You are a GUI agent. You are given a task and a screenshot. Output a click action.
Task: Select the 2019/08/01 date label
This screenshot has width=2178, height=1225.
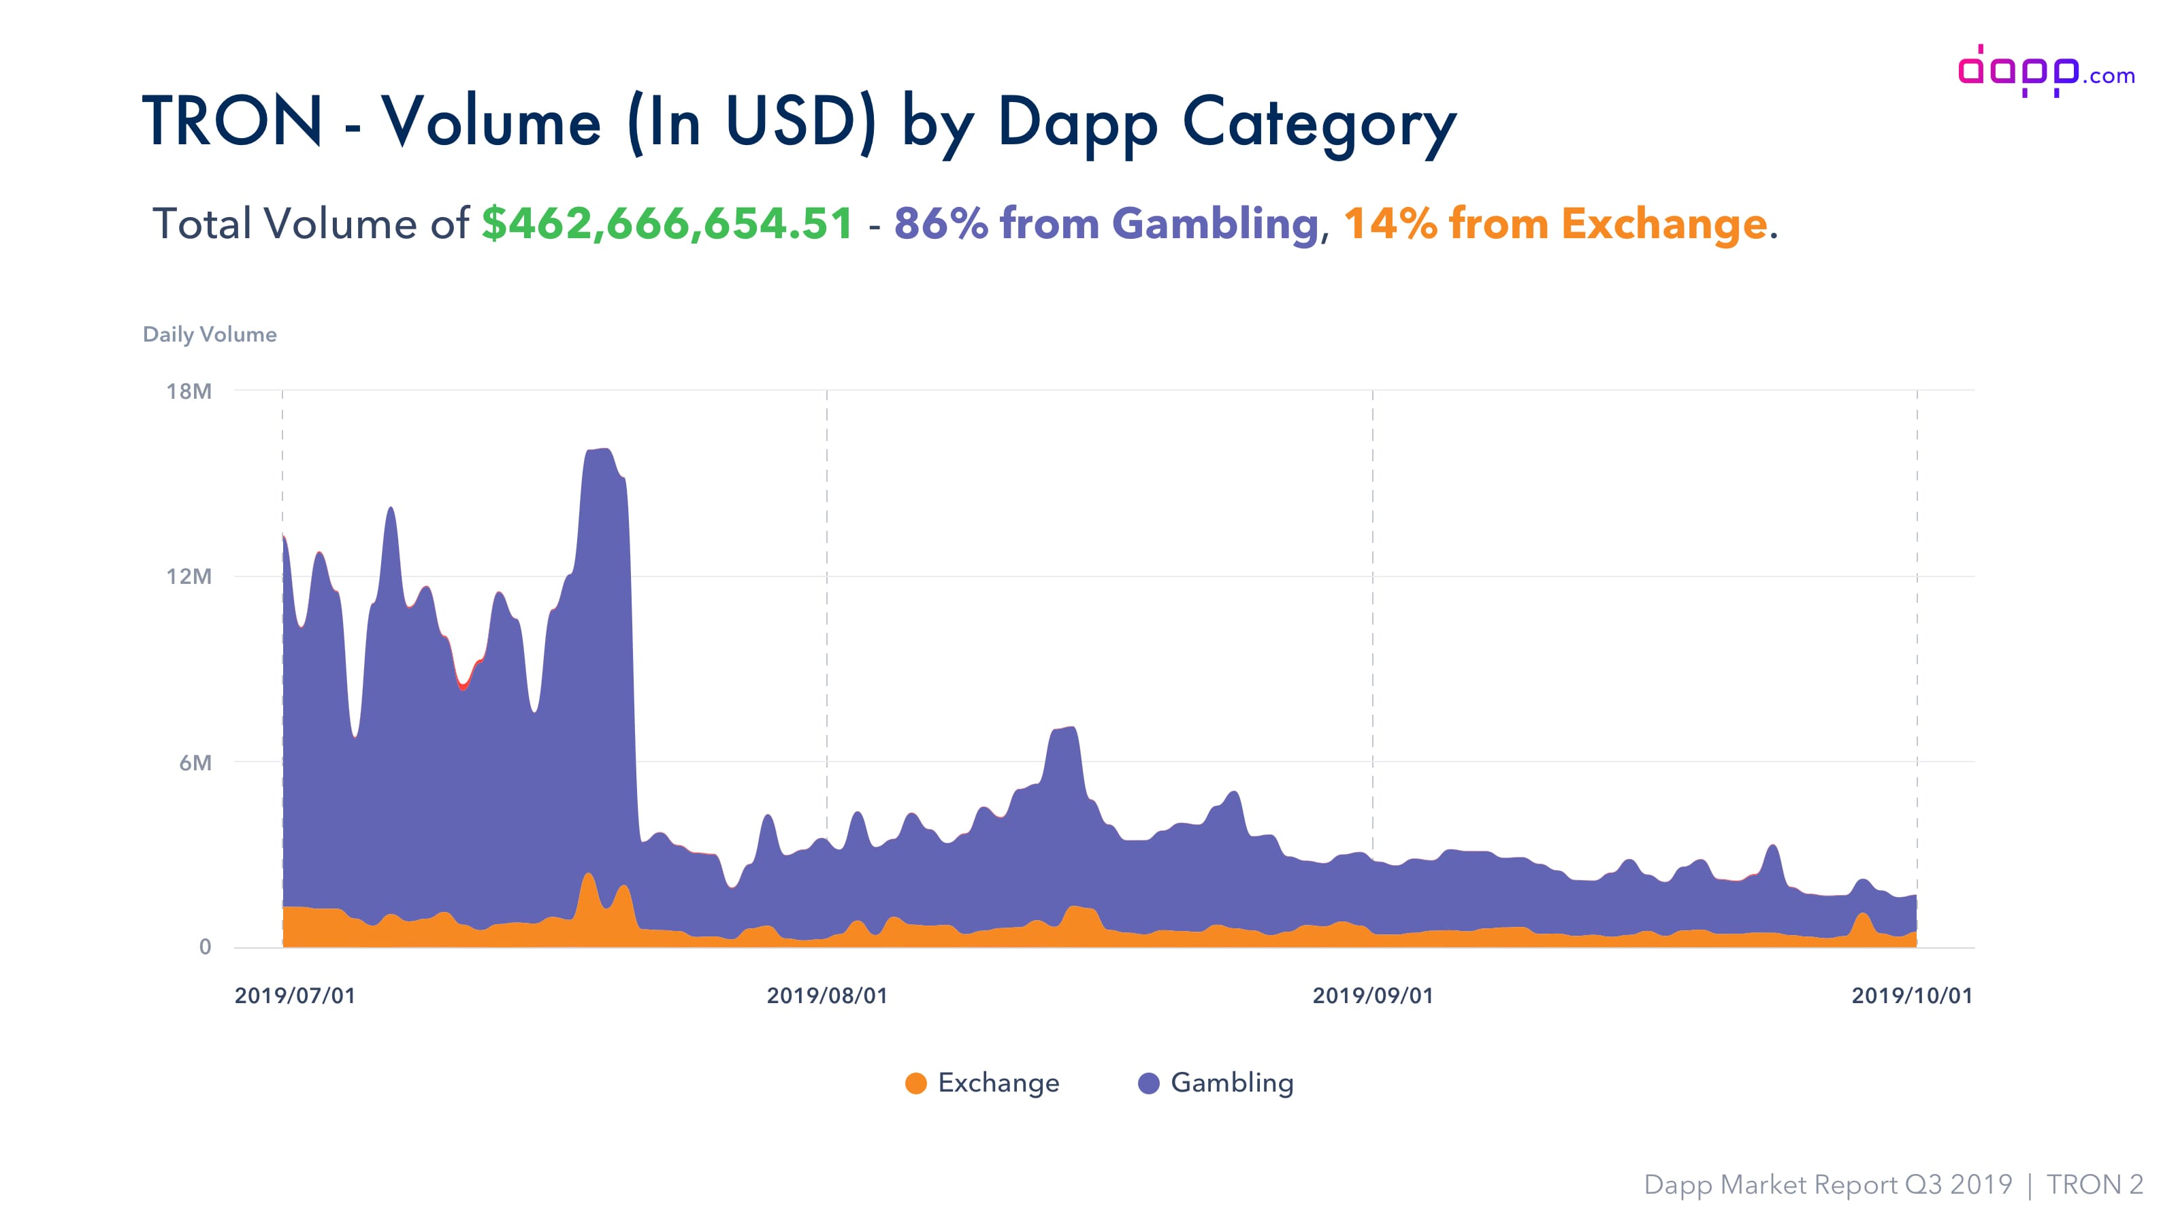coord(827,996)
